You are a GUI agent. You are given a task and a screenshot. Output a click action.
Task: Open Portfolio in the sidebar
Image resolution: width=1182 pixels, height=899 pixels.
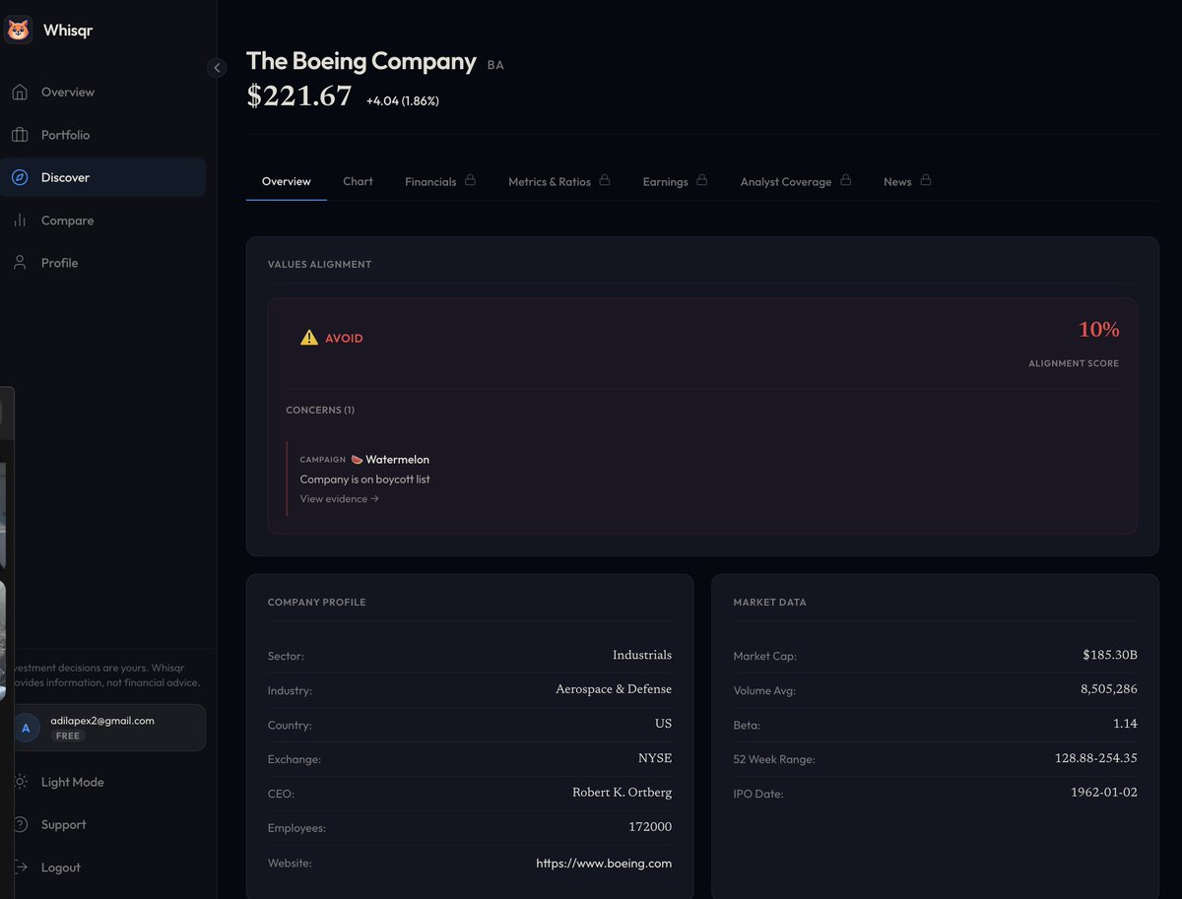[103, 135]
